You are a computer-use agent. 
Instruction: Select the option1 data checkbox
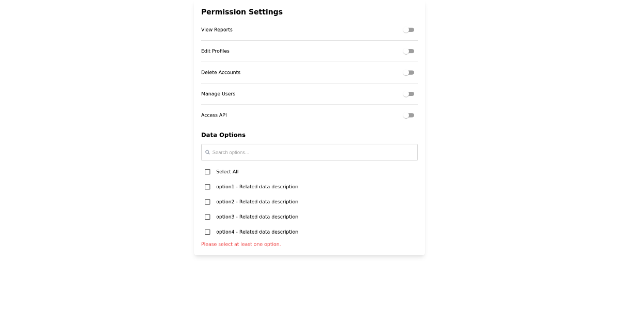tap(207, 187)
